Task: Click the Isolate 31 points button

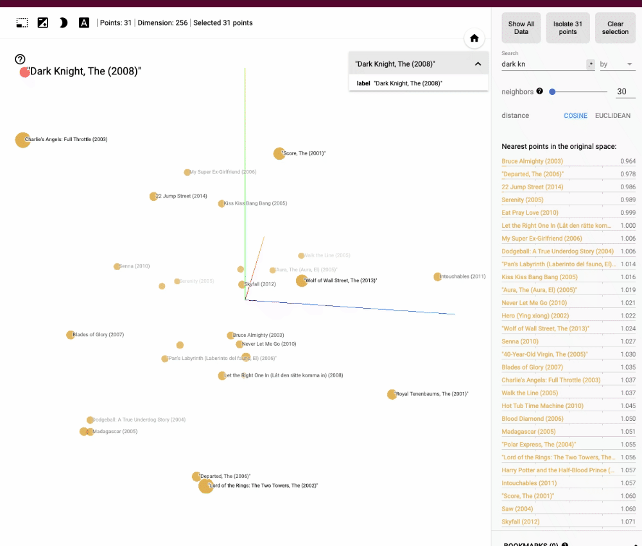Action: click(x=568, y=28)
